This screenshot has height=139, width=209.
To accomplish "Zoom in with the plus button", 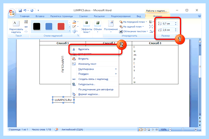I will click(x=196, y=130).
